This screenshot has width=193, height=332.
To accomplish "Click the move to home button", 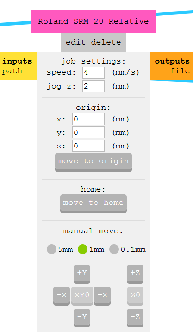I will click(x=93, y=204).
